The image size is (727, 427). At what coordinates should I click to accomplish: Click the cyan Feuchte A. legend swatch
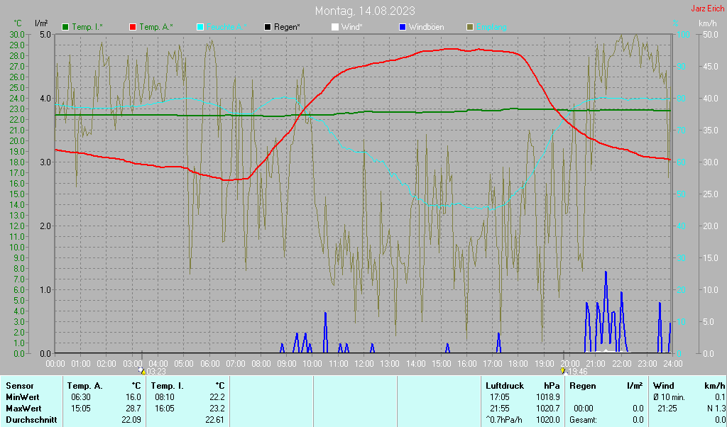[x=200, y=28]
